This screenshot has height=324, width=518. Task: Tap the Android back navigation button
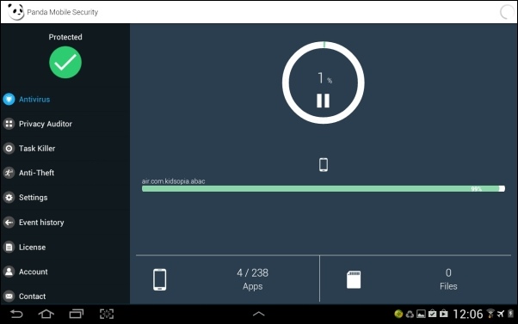(x=16, y=314)
